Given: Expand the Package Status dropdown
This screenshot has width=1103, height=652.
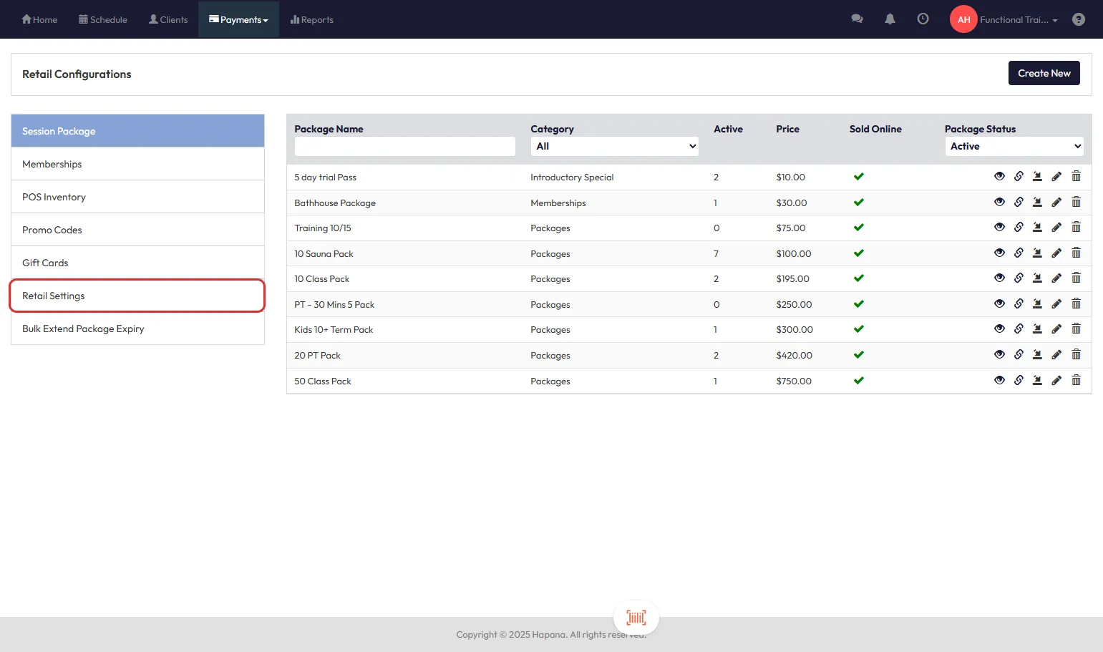Looking at the screenshot, I should (x=1014, y=146).
